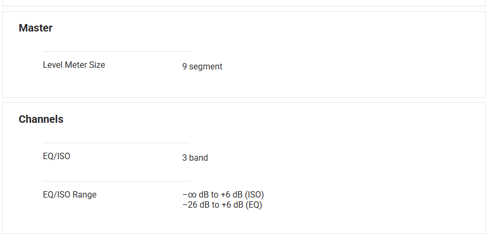Click the EQ/ISO spec label
Viewport: 488px width, 236px height.
pyautogui.click(x=56, y=156)
